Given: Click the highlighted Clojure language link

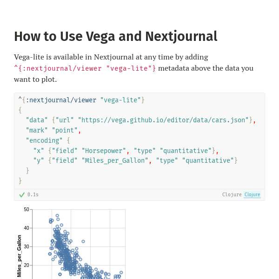Looking at the screenshot, I should point(252,195).
